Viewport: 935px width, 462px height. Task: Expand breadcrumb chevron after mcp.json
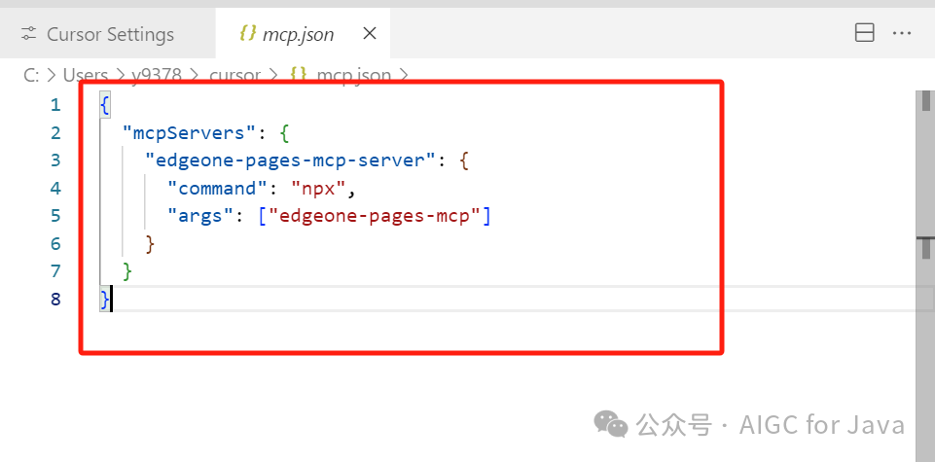coord(404,76)
